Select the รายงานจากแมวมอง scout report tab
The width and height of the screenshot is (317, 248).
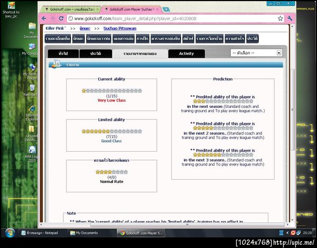coord(140,53)
